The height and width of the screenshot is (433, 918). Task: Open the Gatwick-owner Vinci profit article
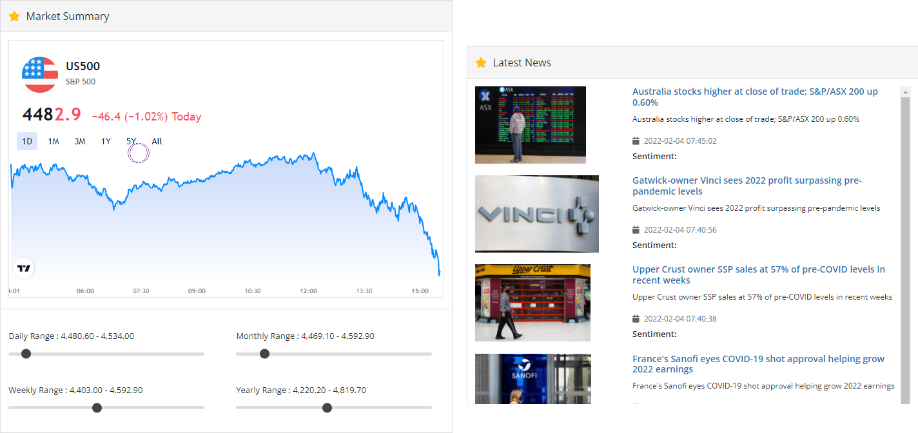tap(746, 186)
